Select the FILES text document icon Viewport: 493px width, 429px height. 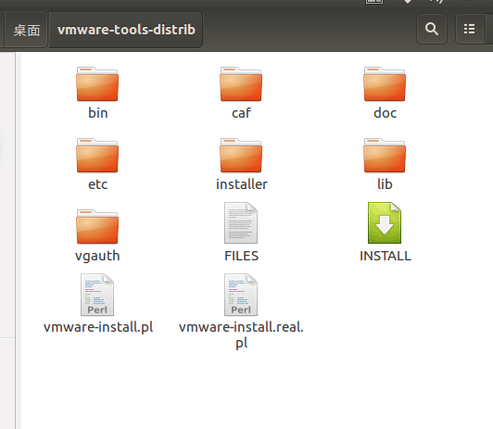click(241, 222)
